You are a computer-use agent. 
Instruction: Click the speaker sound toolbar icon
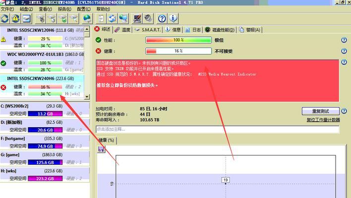click(148, 18)
